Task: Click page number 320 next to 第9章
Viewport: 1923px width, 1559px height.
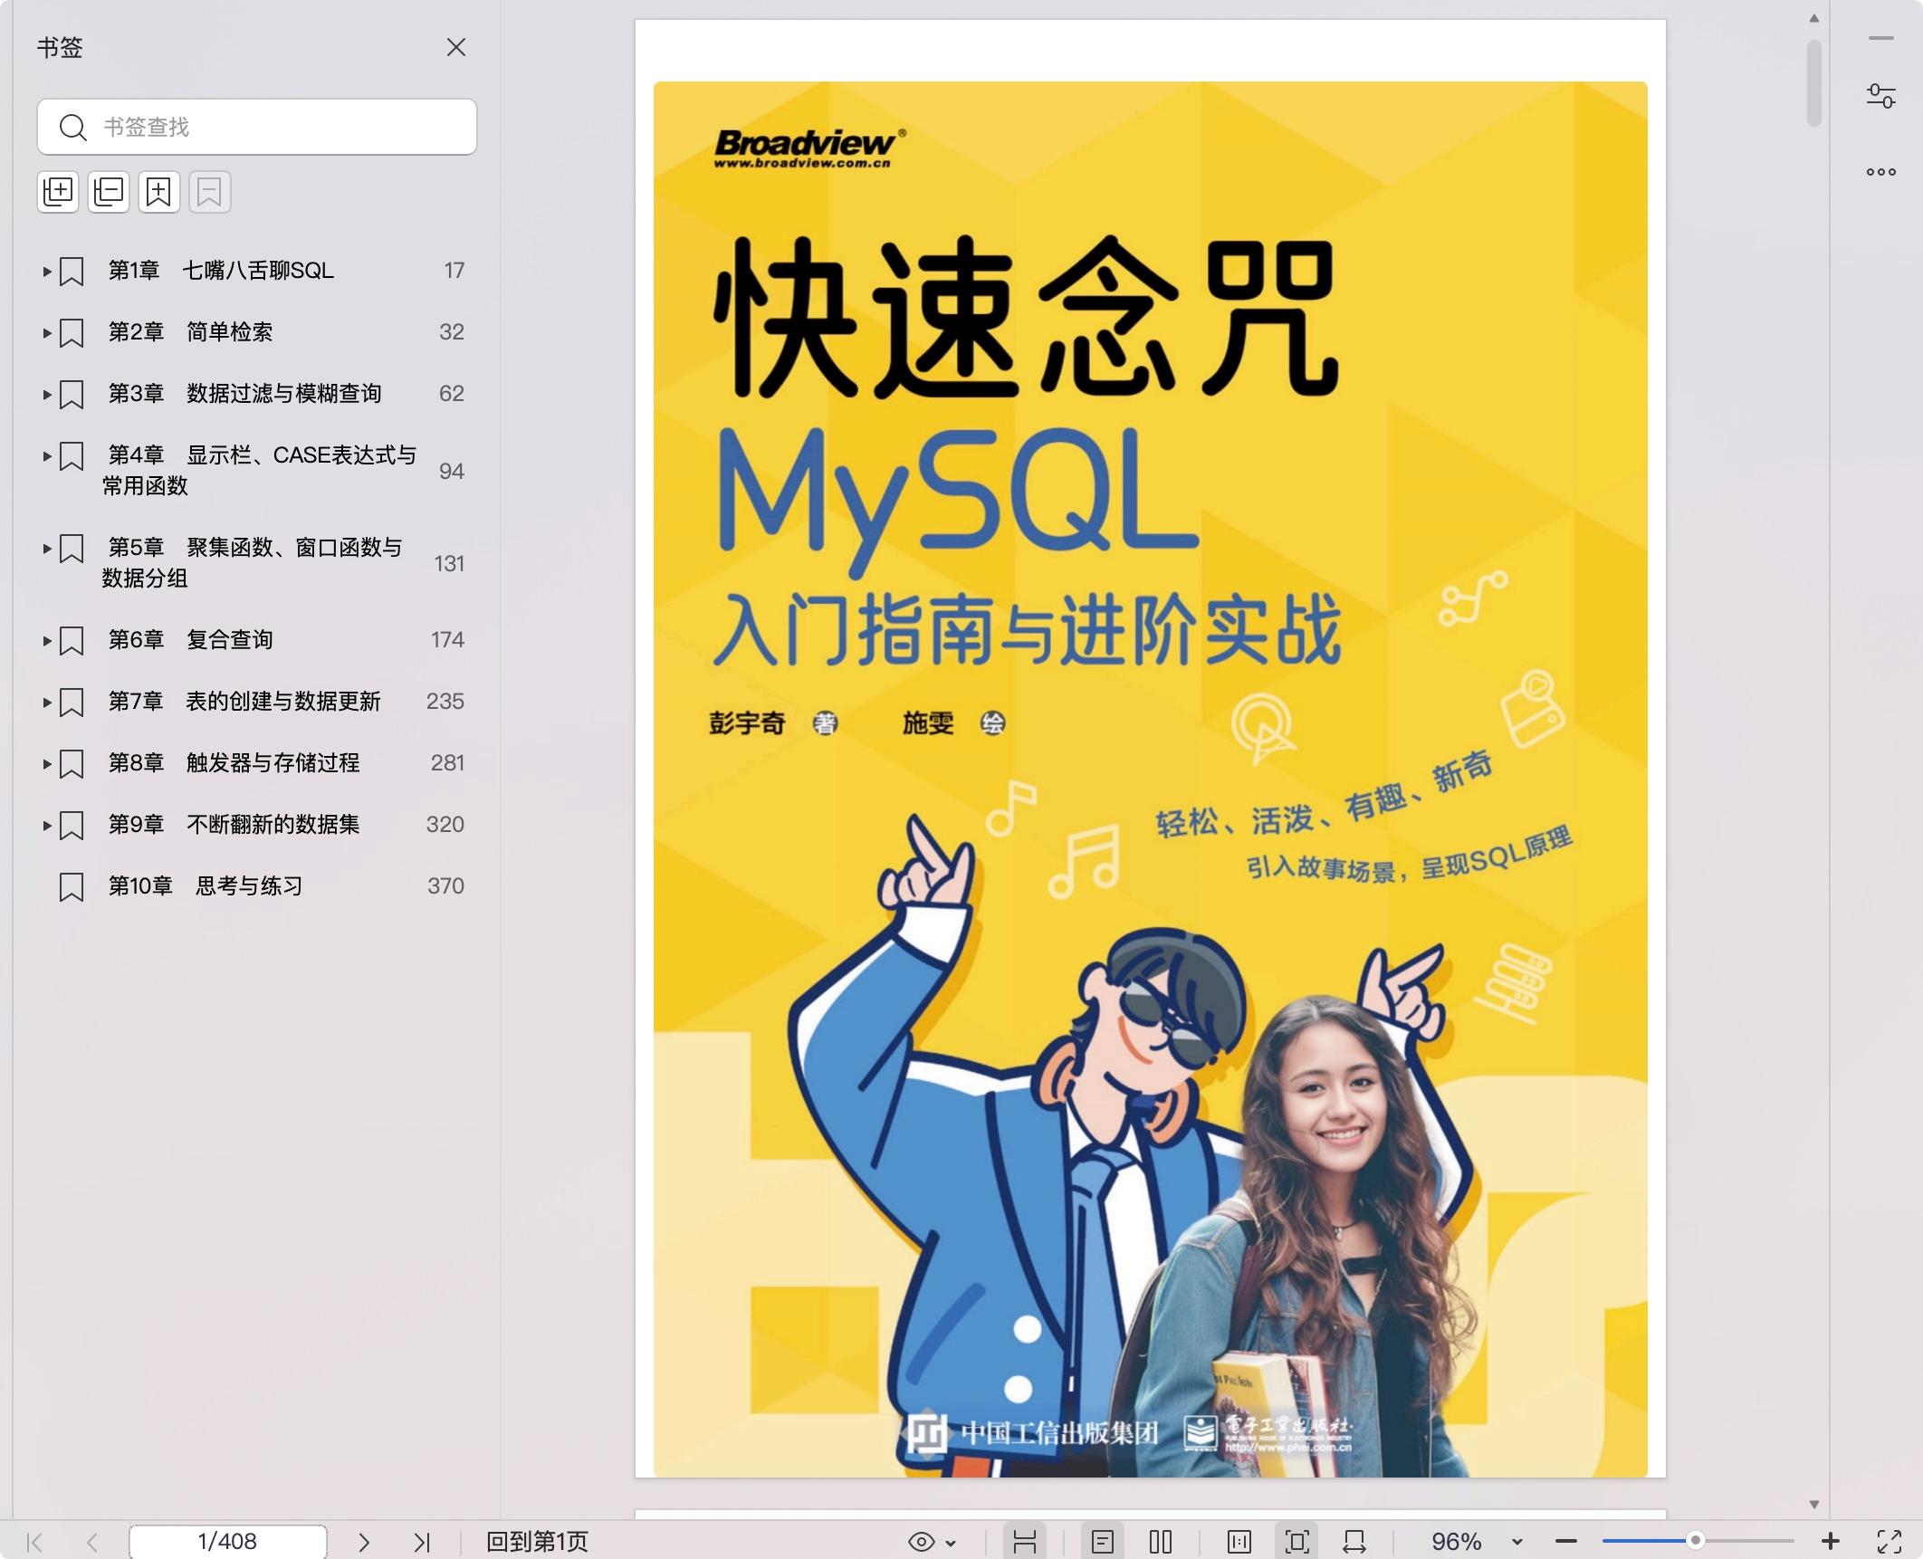Action: coord(445,825)
